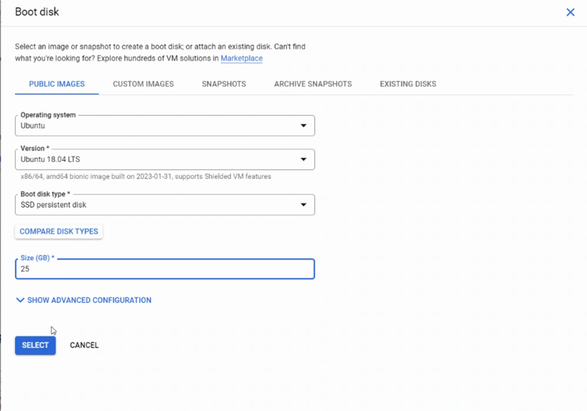
Task: Close the Boot disk dialog with the X
Action: (570, 11)
